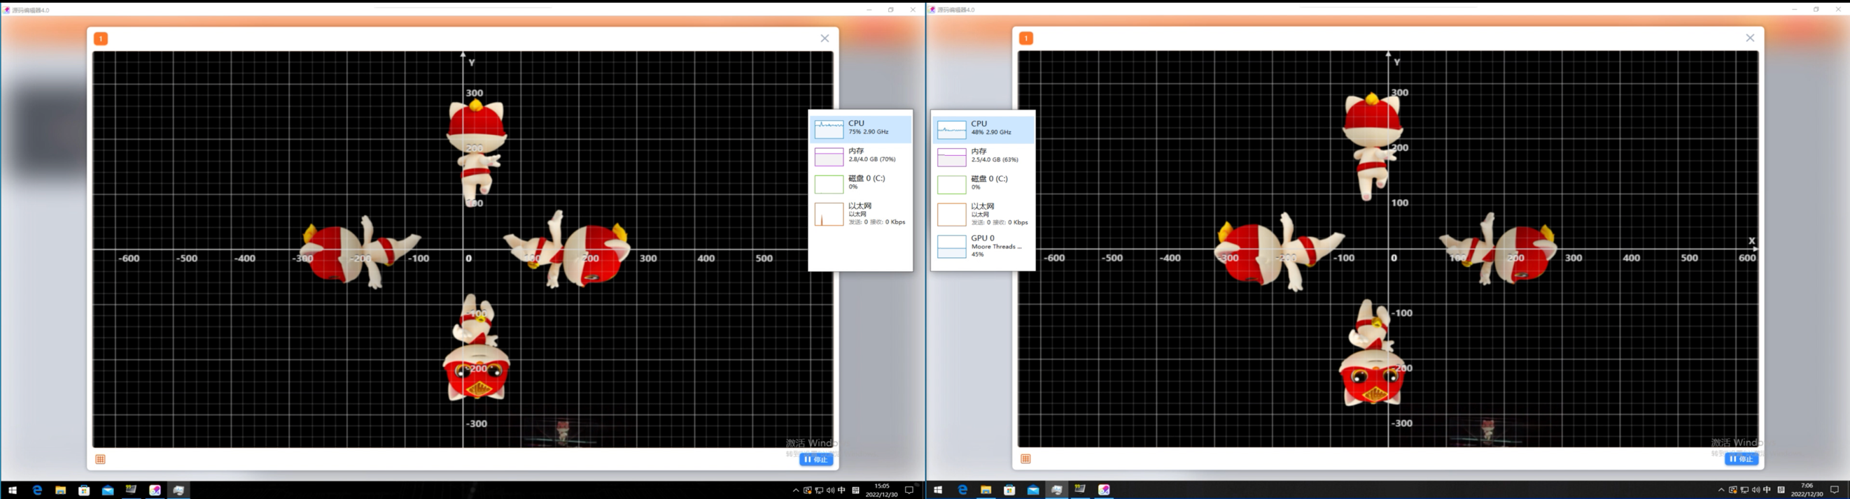Open Microsoft Edge on the left desktop taskbar
The width and height of the screenshot is (1850, 499).
tap(37, 491)
